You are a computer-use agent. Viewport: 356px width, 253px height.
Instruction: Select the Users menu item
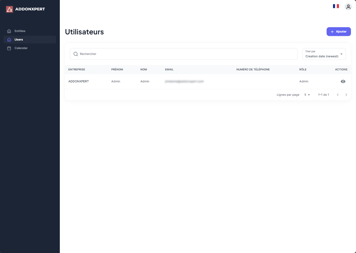[x=19, y=40]
